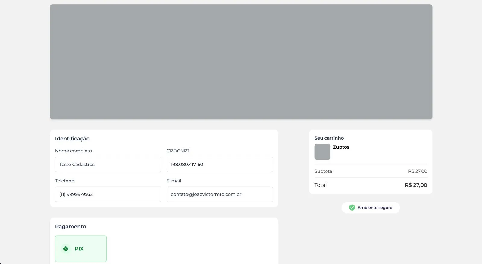Click the Ambiente seguro badge text
482x264 pixels.
[x=375, y=208]
